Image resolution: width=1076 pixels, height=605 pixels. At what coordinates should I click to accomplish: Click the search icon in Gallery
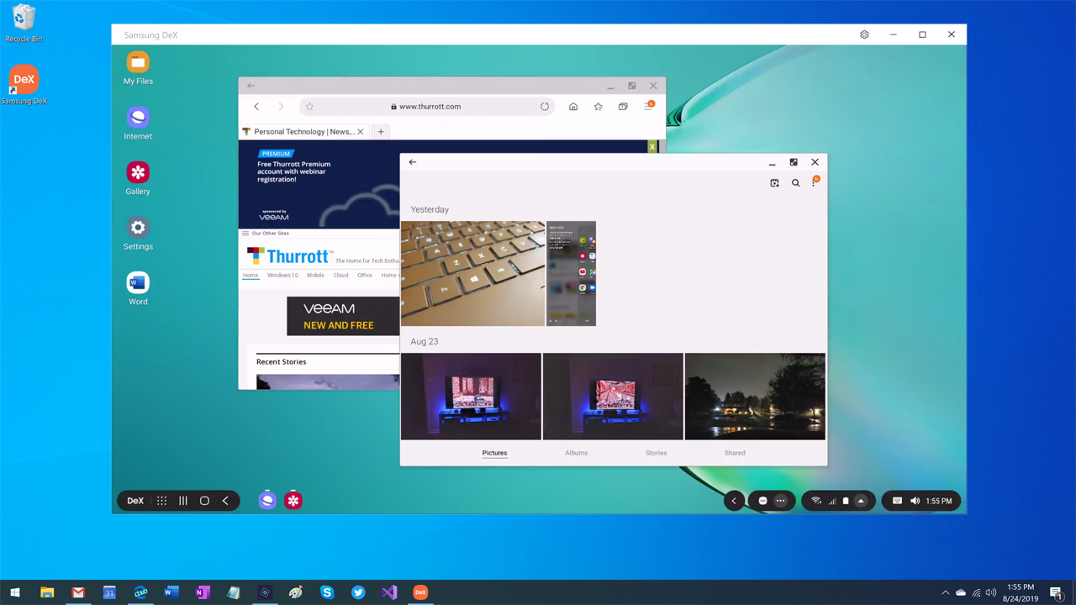[x=795, y=183]
